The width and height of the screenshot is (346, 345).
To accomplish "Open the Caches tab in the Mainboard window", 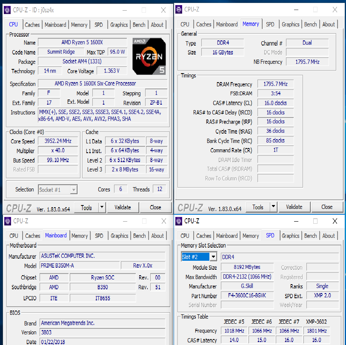I will [33, 236].
